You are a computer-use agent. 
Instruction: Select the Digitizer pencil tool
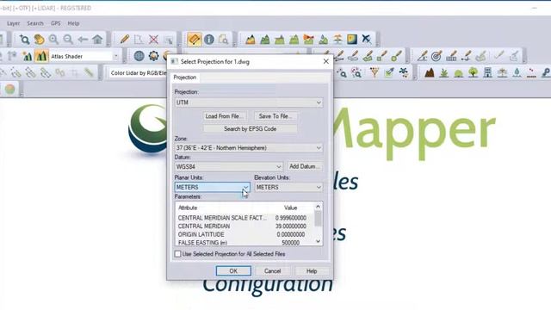[124, 39]
